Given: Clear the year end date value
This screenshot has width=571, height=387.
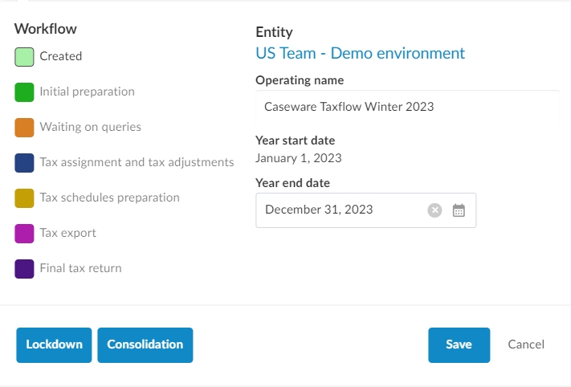Looking at the screenshot, I should [434, 210].
